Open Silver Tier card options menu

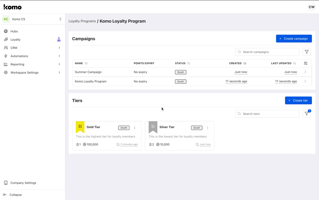coord(208,128)
